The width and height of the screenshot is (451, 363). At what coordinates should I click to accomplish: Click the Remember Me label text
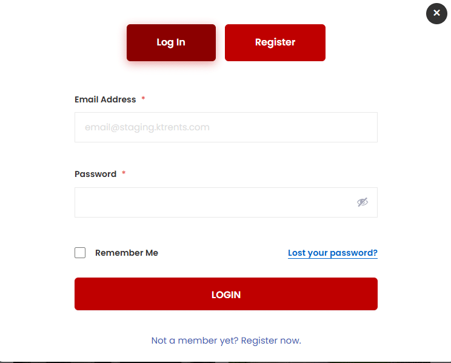pos(126,253)
